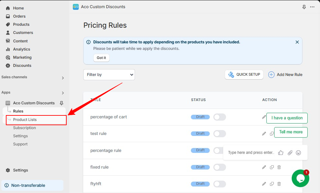Toggle the percentage of cart rule switch
Screen dimensions: 320x193
tap(220, 117)
